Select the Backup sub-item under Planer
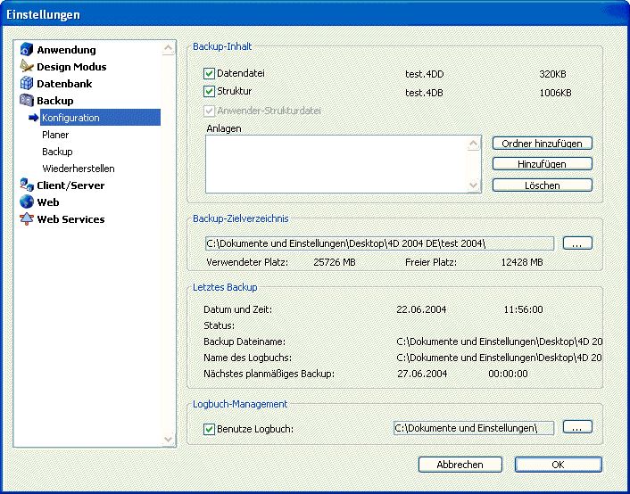 click(x=57, y=152)
